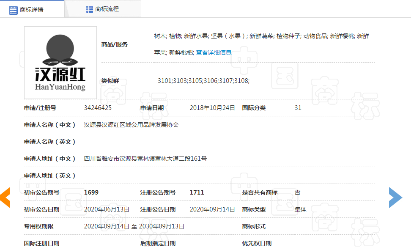Click the application date 2018年10月24日

[x=212, y=108]
